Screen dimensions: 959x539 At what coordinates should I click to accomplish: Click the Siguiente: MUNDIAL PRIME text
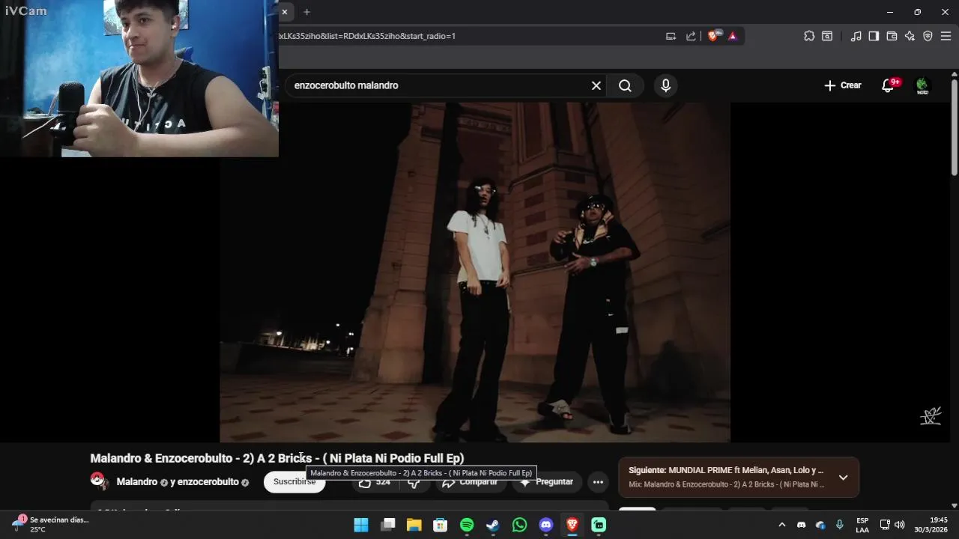[726, 471]
